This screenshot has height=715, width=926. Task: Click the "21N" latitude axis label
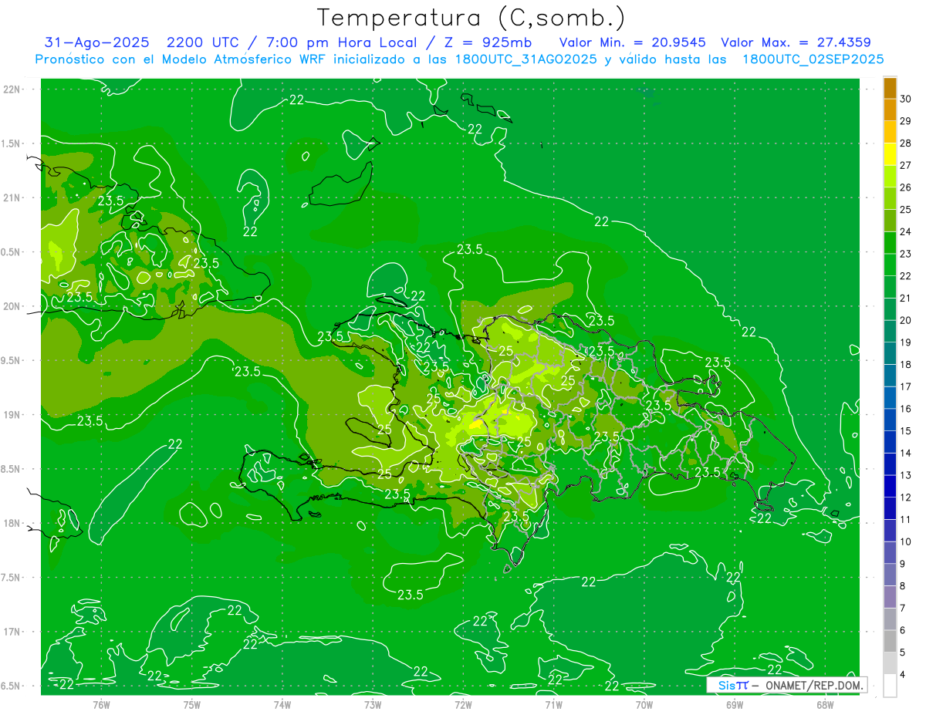[12, 198]
